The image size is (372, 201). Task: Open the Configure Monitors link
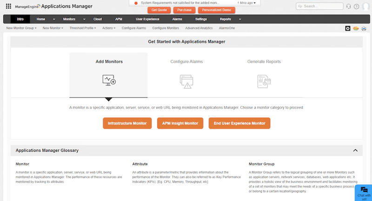166,28
